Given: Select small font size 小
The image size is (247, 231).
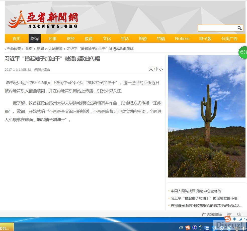Looking at the screenshot, I should point(161,69).
